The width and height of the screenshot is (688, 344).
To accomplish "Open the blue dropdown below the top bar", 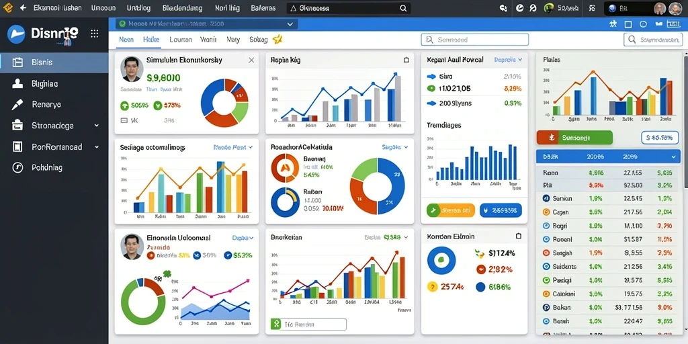I will (207, 24).
